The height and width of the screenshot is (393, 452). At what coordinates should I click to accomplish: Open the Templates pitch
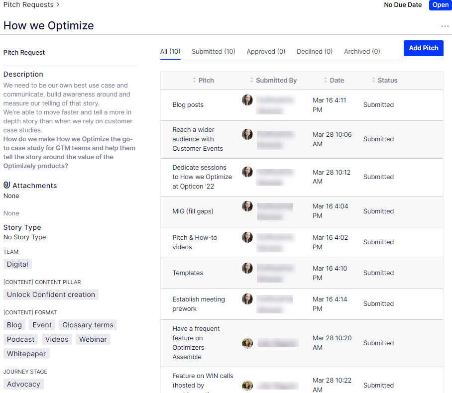[x=188, y=273]
